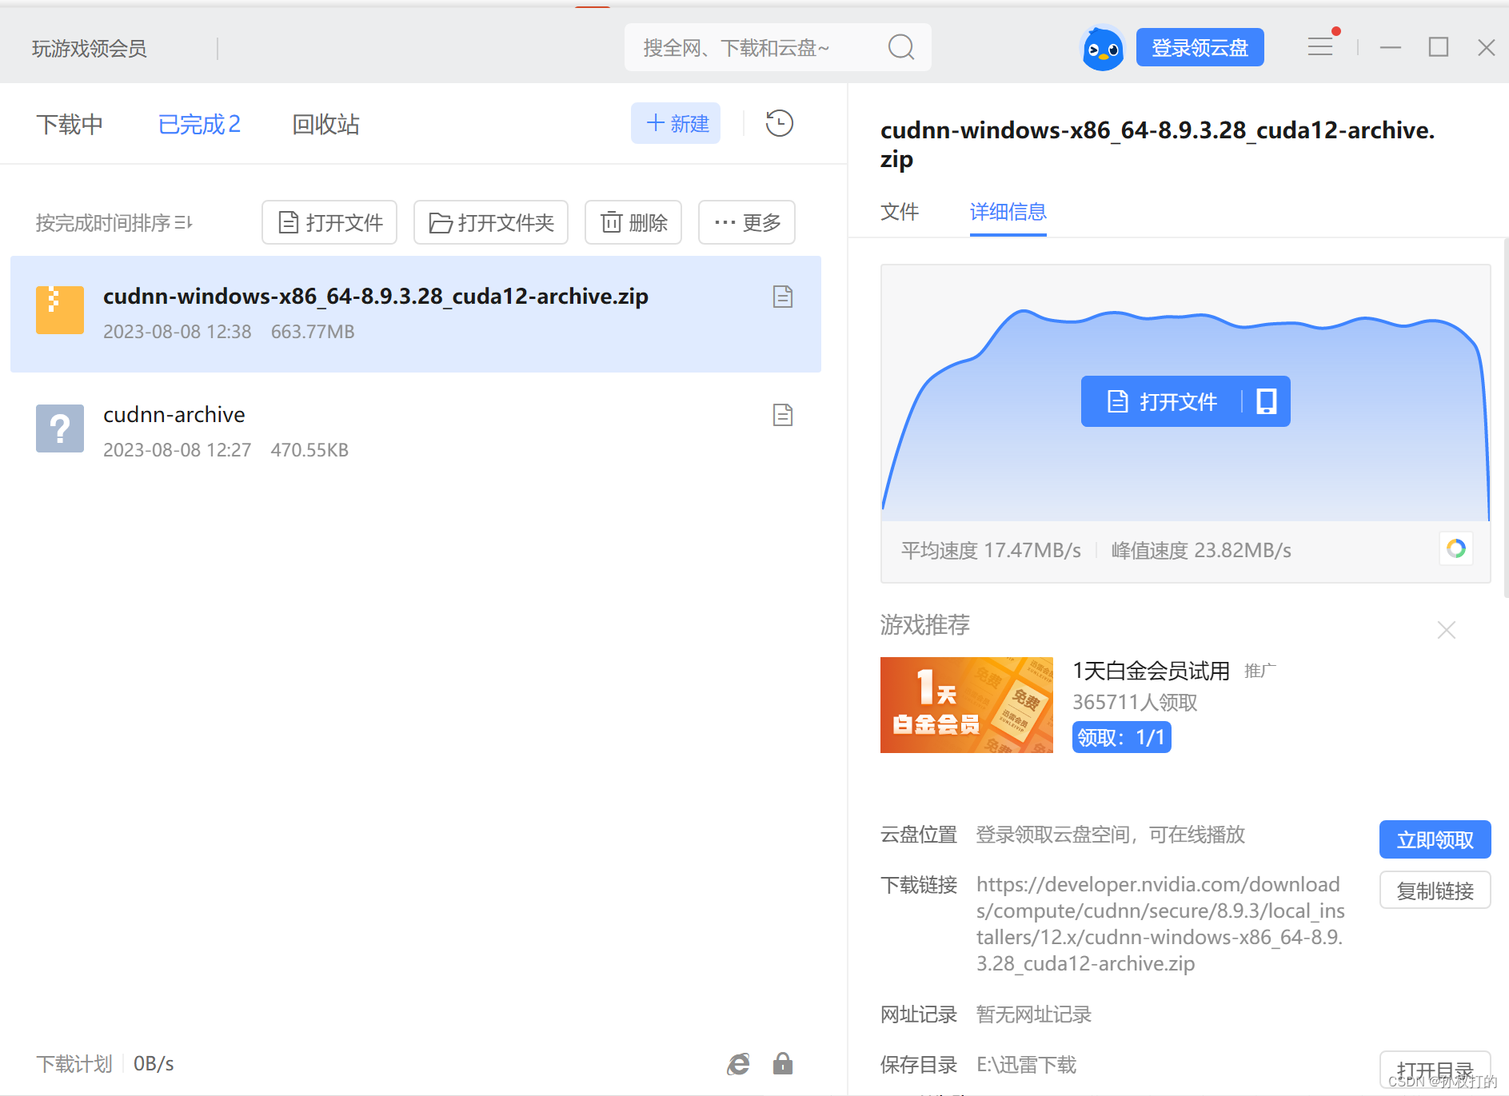
Task: Focus the 搜全网、下载和云盘 search field
Action: click(x=777, y=47)
